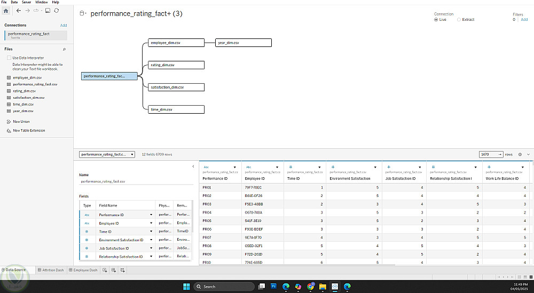Click the taskbar Search box
534x293 pixels.
pyautogui.click(x=224, y=287)
